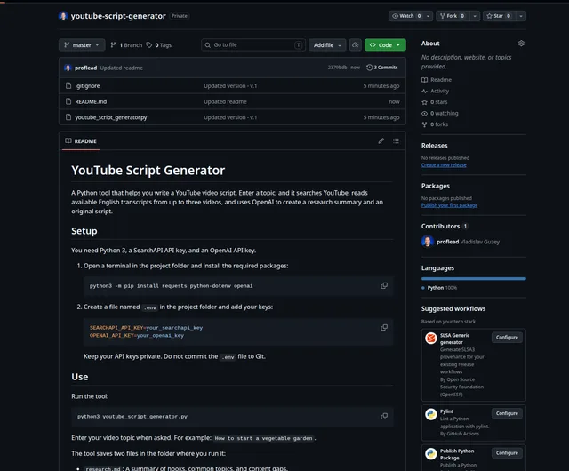This screenshot has height=471, width=569.
Task: Open the 3 Commits history
Action: [x=381, y=68]
